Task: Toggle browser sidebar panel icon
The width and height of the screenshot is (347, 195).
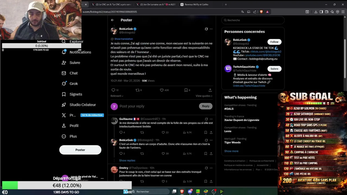Action: [321, 12]
